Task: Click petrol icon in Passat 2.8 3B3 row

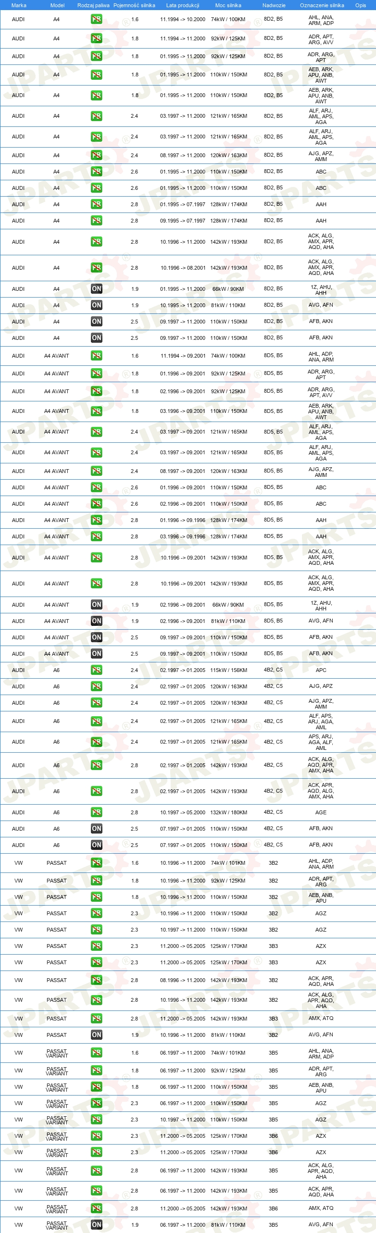Action: pos(96,1019)
